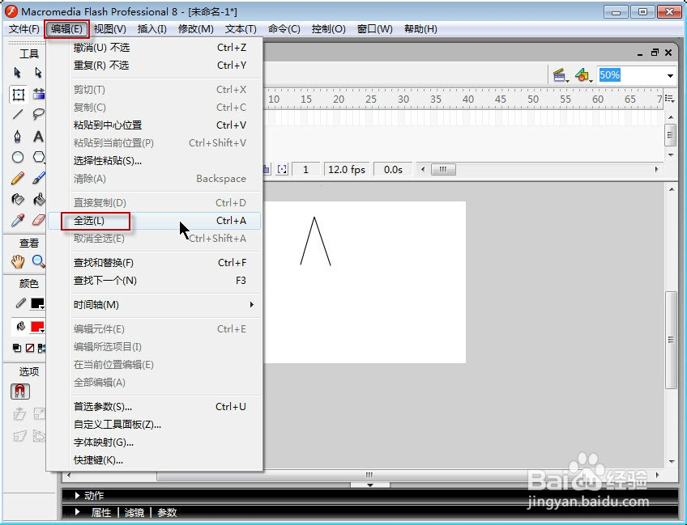Switch to the 滤镜 tab
The width and height of the screenshot is (687, 525).
coord(134,512)
